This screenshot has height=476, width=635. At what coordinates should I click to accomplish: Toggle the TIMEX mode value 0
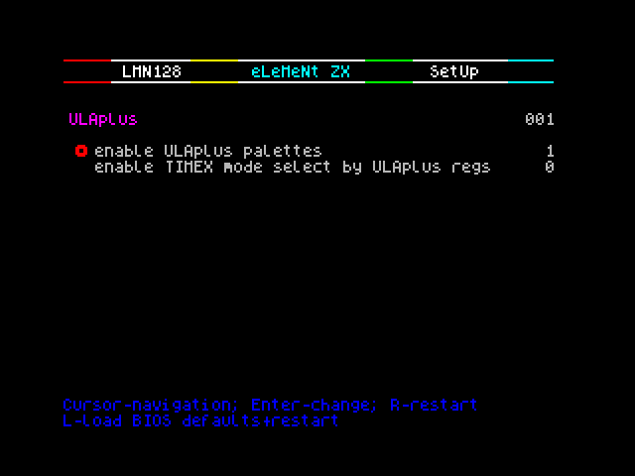[x=549, y=167]
